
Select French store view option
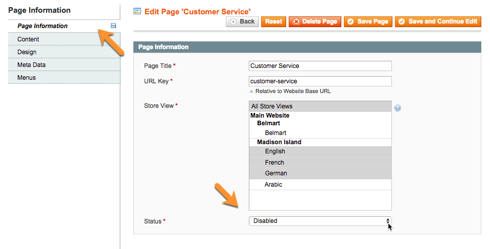tap(274, 163)
